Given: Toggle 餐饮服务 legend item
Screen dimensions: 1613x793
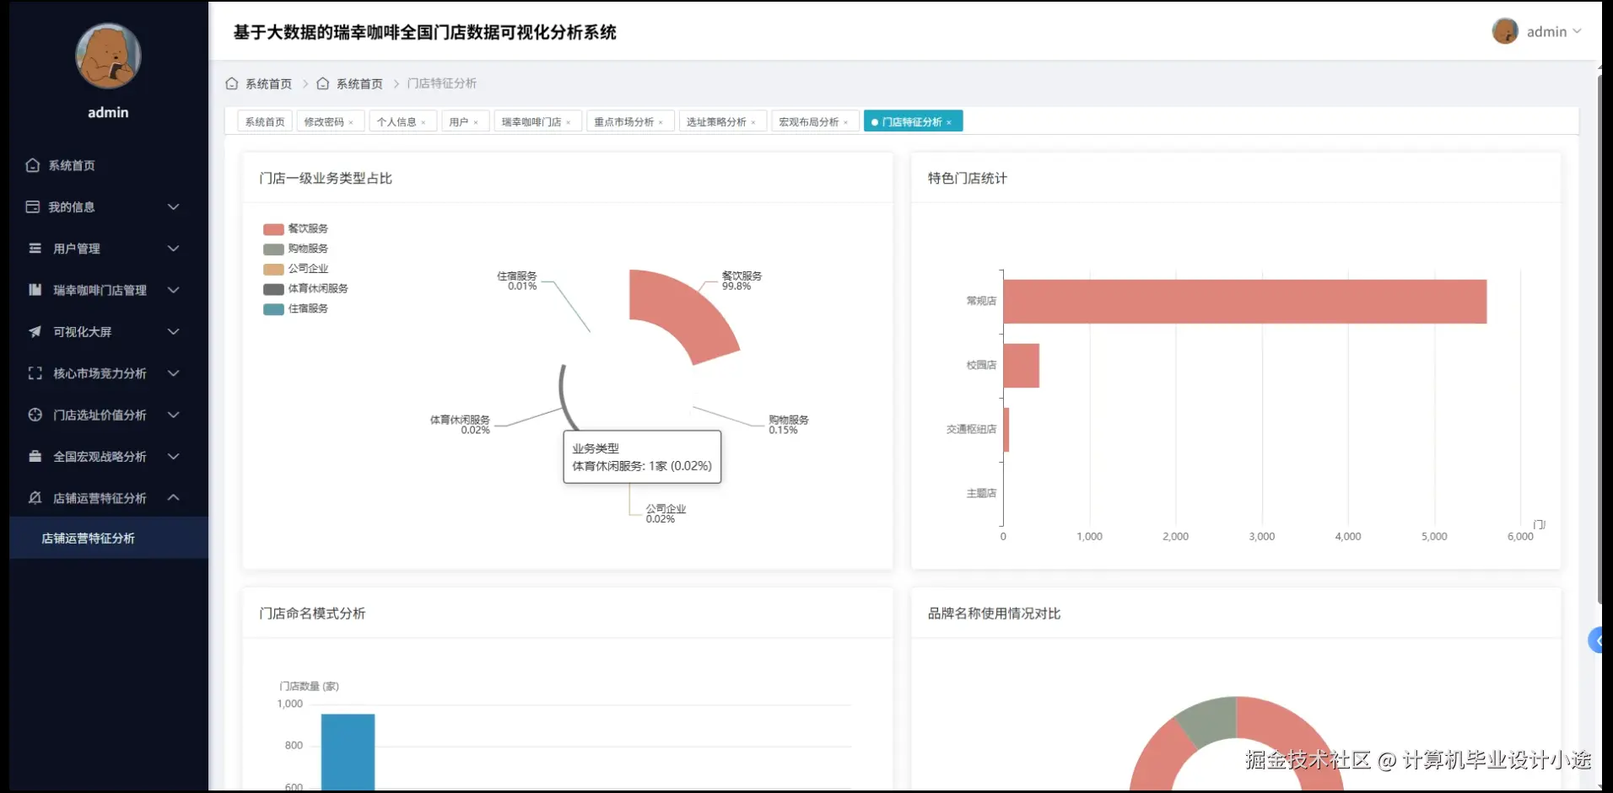Looking at the screenshot, I should coord(295,229).
